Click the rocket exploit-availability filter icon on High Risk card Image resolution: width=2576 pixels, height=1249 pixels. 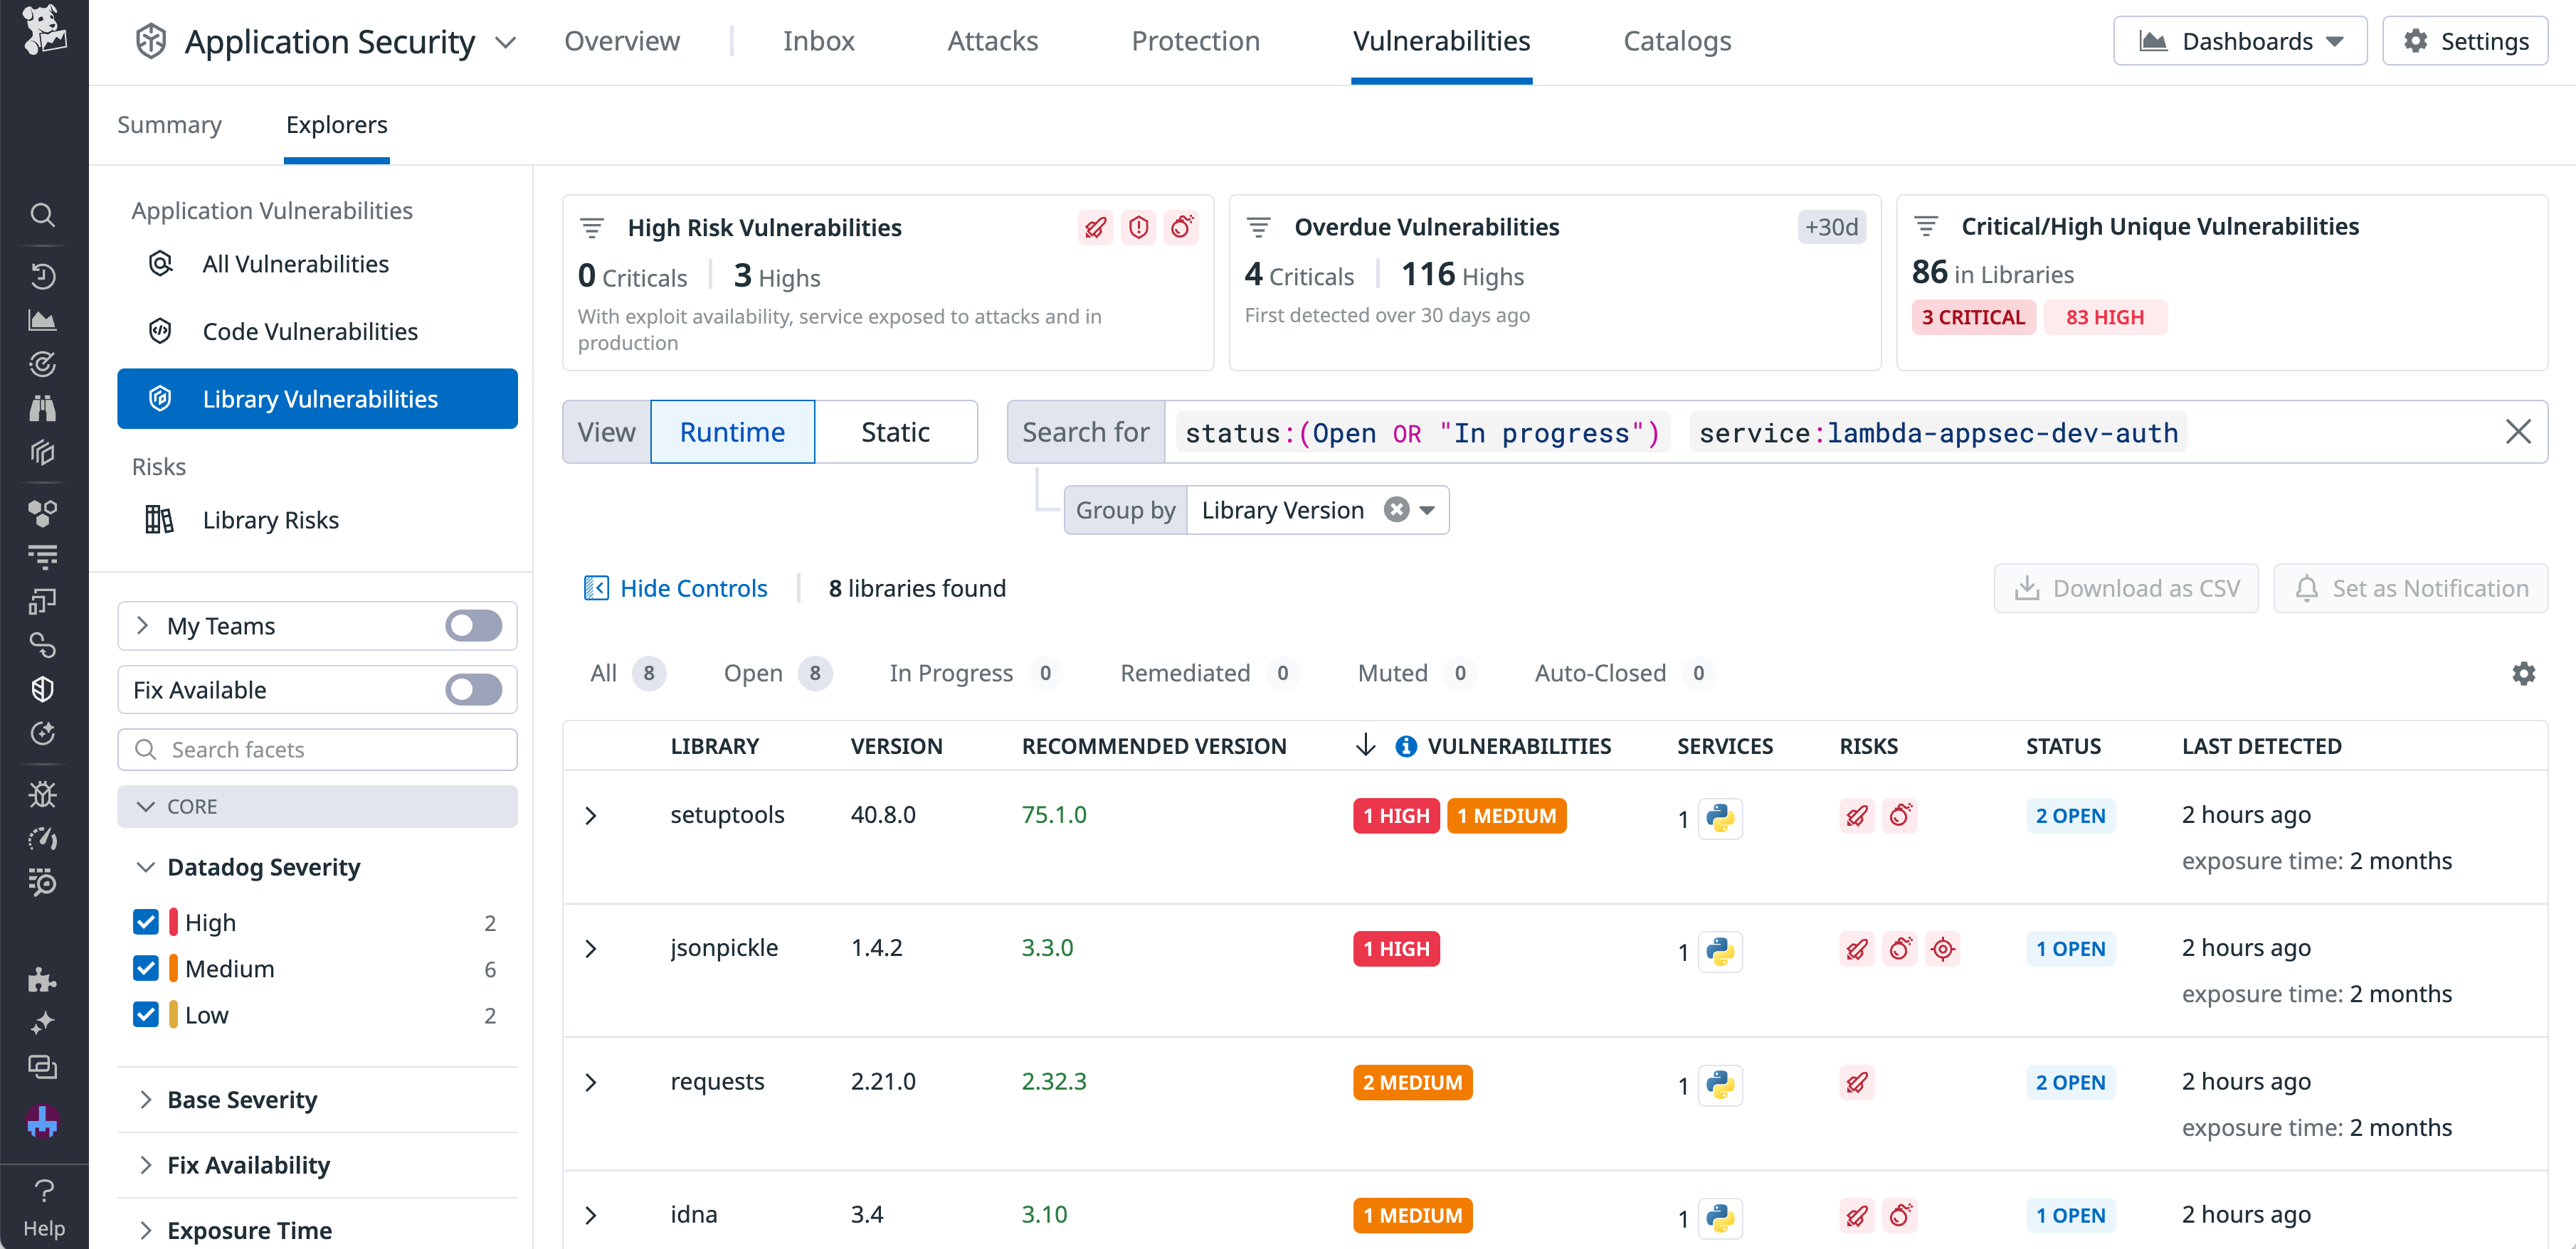(1095, 228)
